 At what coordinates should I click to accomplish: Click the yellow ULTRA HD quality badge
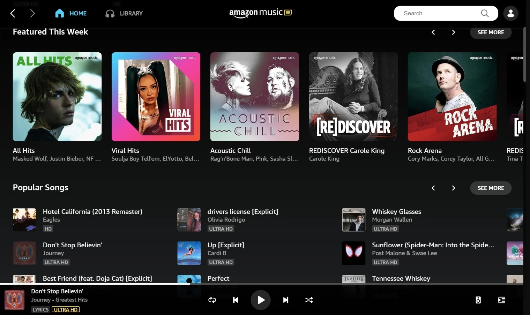coord(66,309)
